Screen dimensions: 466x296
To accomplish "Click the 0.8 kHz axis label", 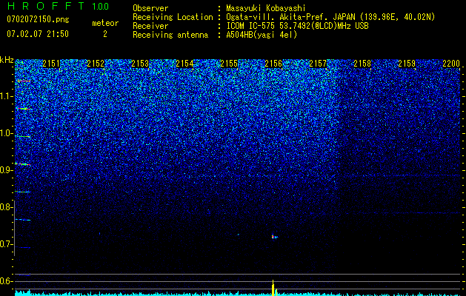I will (x=6, y=207).
